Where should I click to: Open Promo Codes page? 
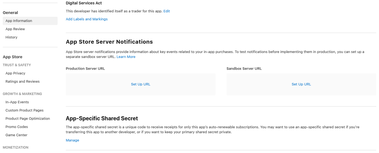[17, 127]
